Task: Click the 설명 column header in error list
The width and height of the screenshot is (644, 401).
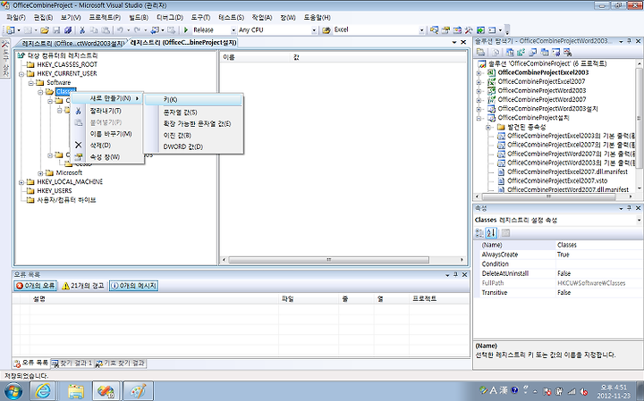Action: [154, 299]
